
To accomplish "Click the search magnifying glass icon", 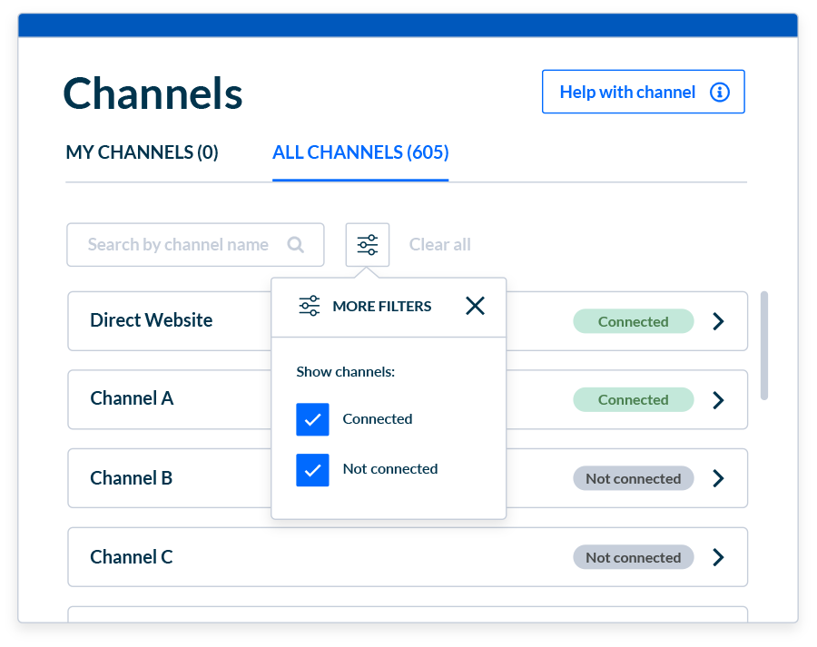I will (x=296, y=244).
